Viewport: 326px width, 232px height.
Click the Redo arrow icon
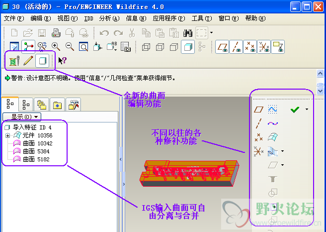[118, 33]
